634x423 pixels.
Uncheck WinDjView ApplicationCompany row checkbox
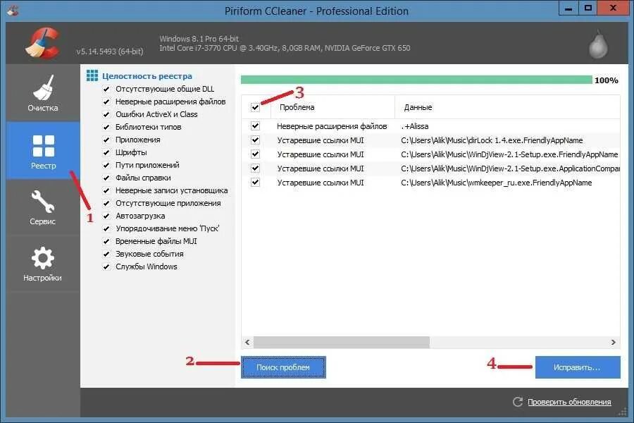tap(255, 168)
